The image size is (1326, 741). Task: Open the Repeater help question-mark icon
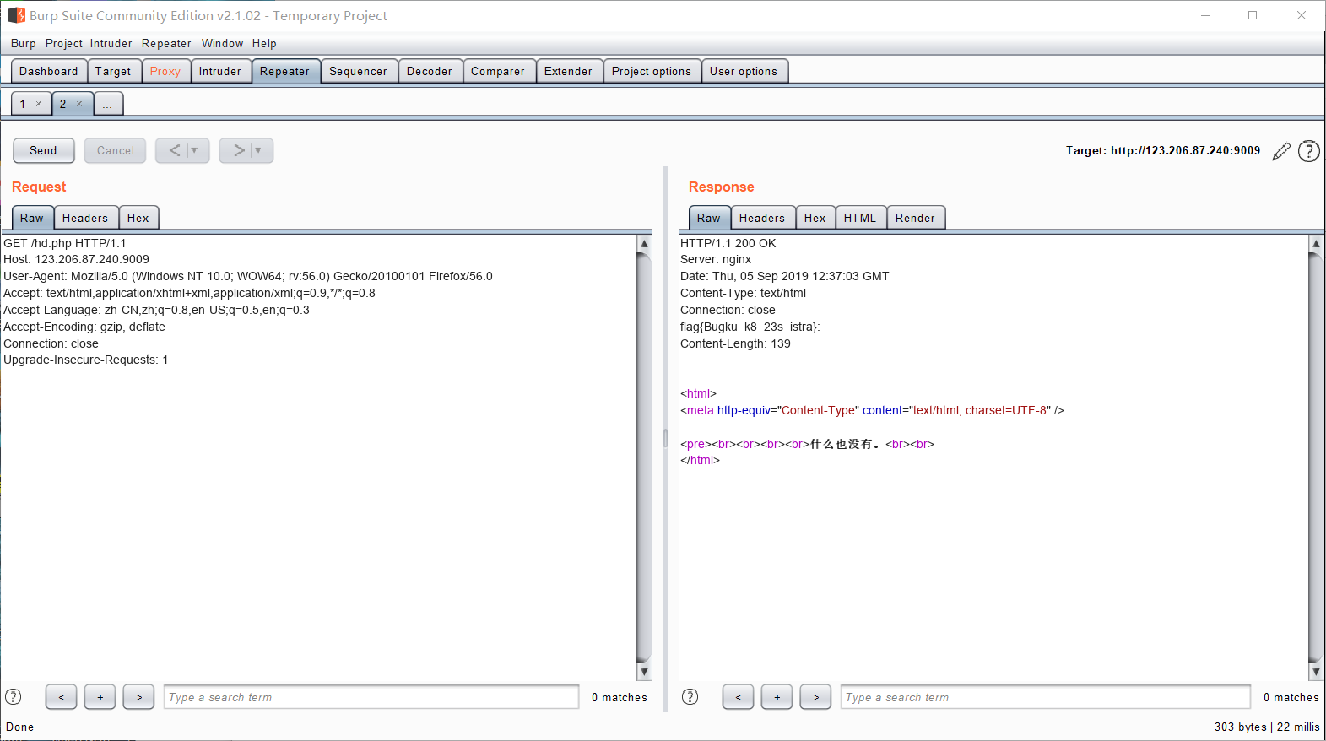pyautogui.click(x=1308, y=151)
